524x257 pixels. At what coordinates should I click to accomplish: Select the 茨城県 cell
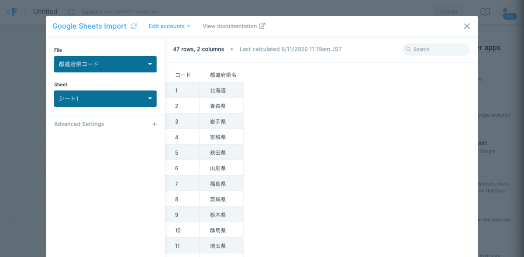(x=221, y=199)
